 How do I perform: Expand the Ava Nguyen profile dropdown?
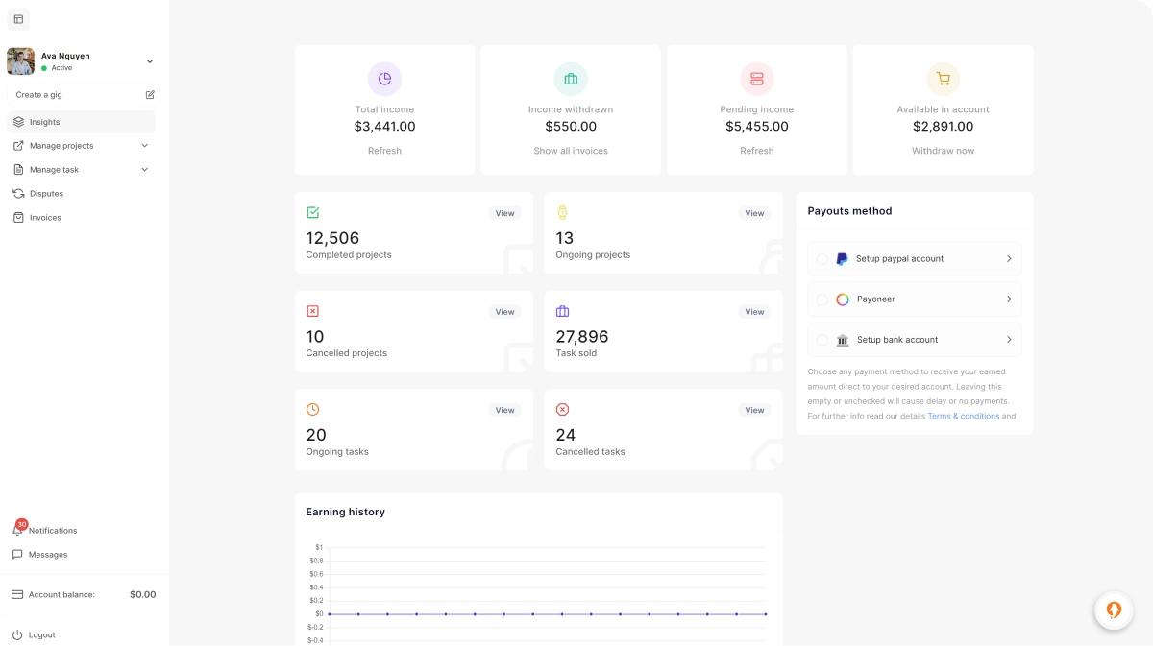[x=150, y=61]
